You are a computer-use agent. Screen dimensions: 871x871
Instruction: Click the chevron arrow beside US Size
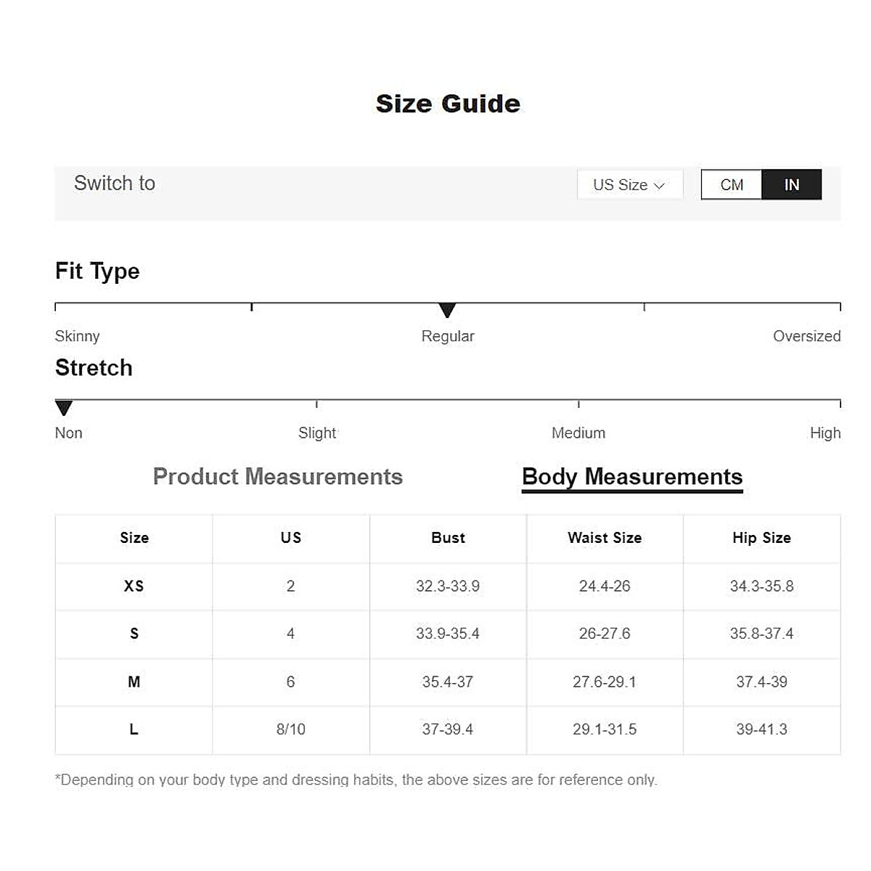[659, 186]
